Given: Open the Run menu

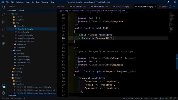Looking at the screenshot, I should (38, 2).
